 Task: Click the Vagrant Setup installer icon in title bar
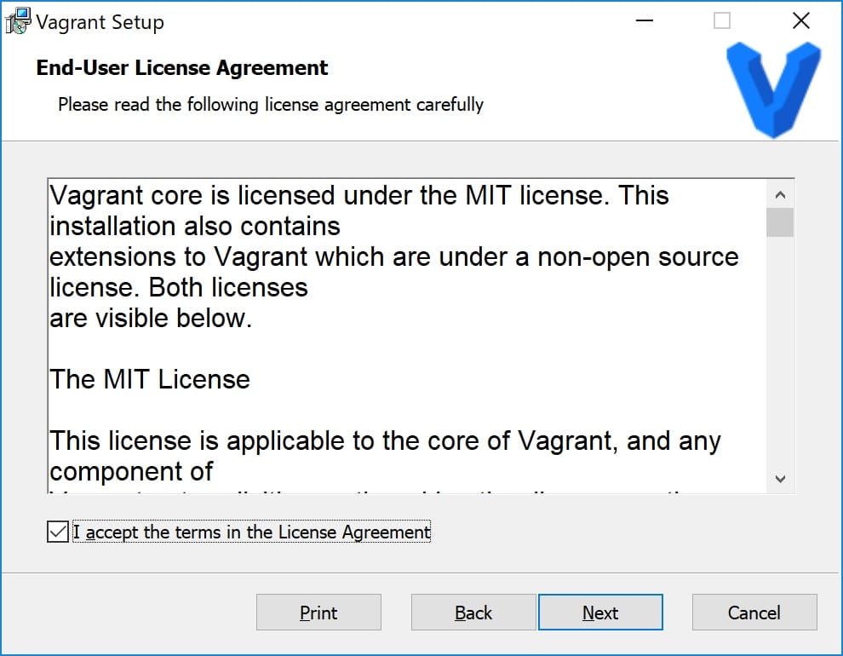18,21
